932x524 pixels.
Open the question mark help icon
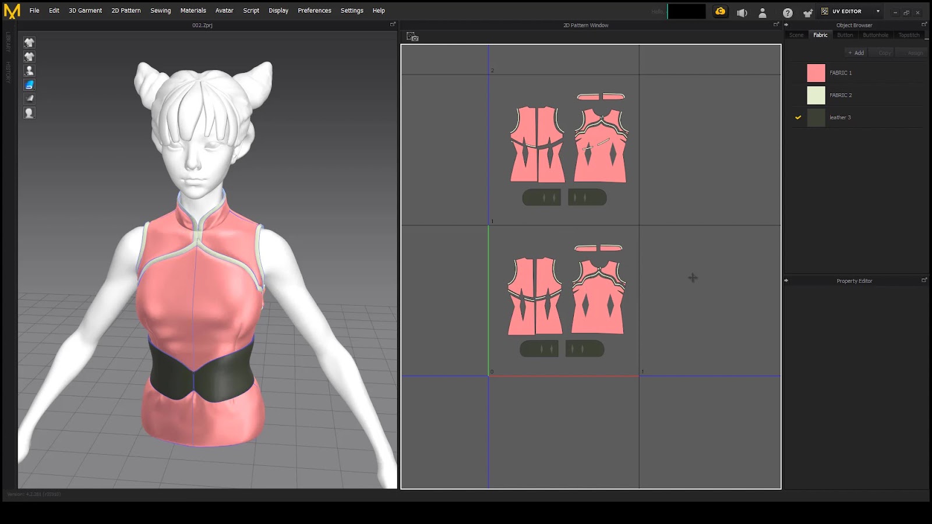pyautogui.click(x=788, y=13)
